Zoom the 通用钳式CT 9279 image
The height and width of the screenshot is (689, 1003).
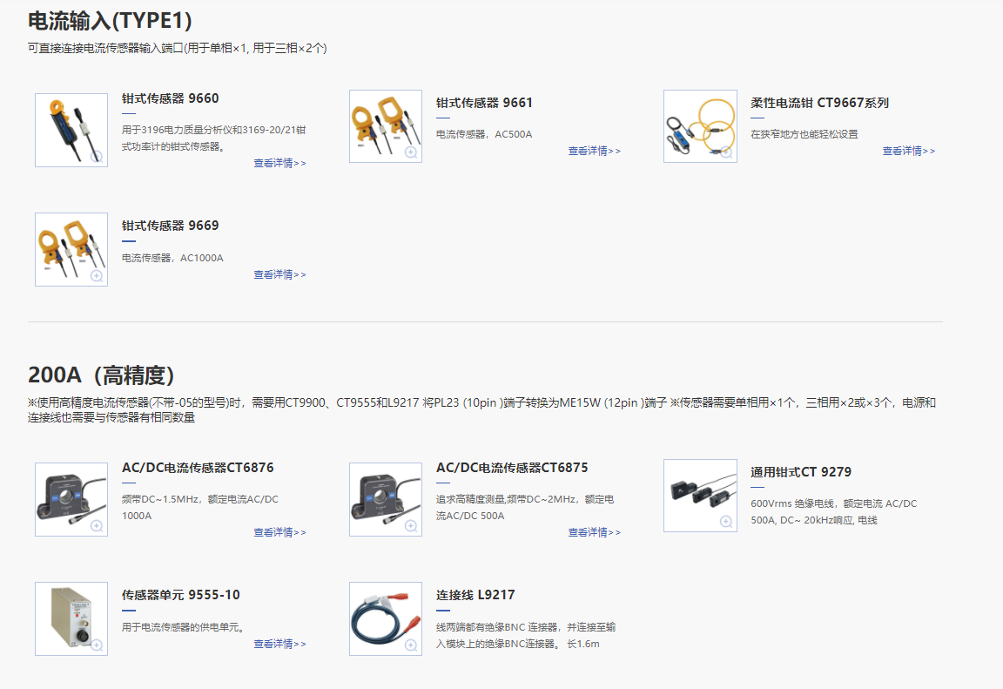(725, 522)
